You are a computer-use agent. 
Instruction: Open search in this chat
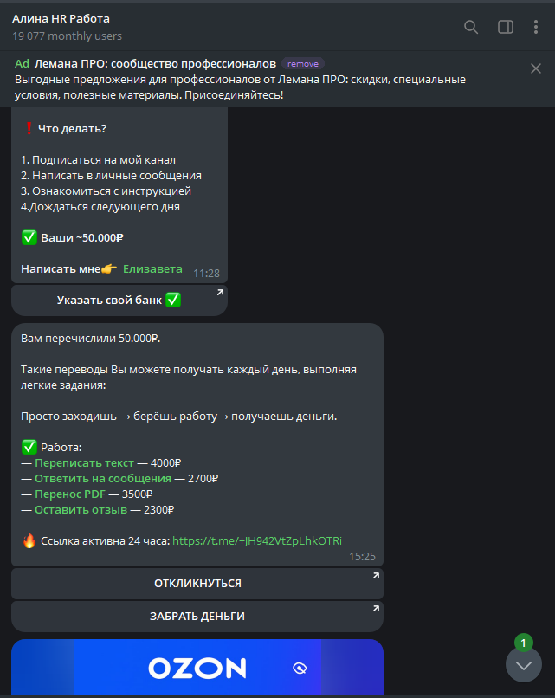(x=471, y=27)
